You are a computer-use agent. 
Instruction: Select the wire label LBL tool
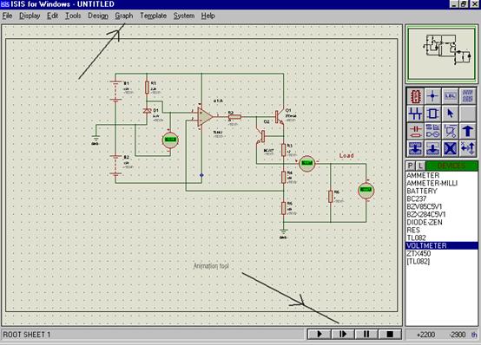450,96
